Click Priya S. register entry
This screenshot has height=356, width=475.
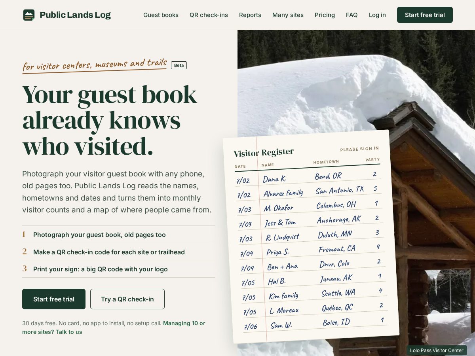(277, 252)
